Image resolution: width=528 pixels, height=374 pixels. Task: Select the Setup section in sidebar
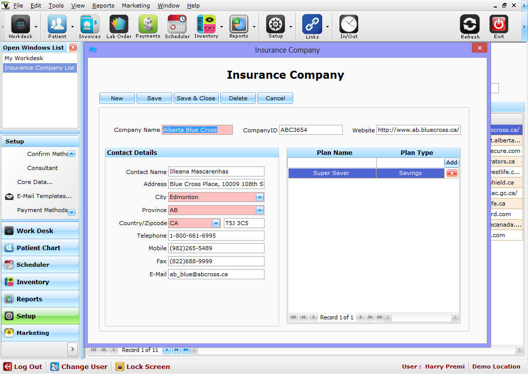point(40,316)
